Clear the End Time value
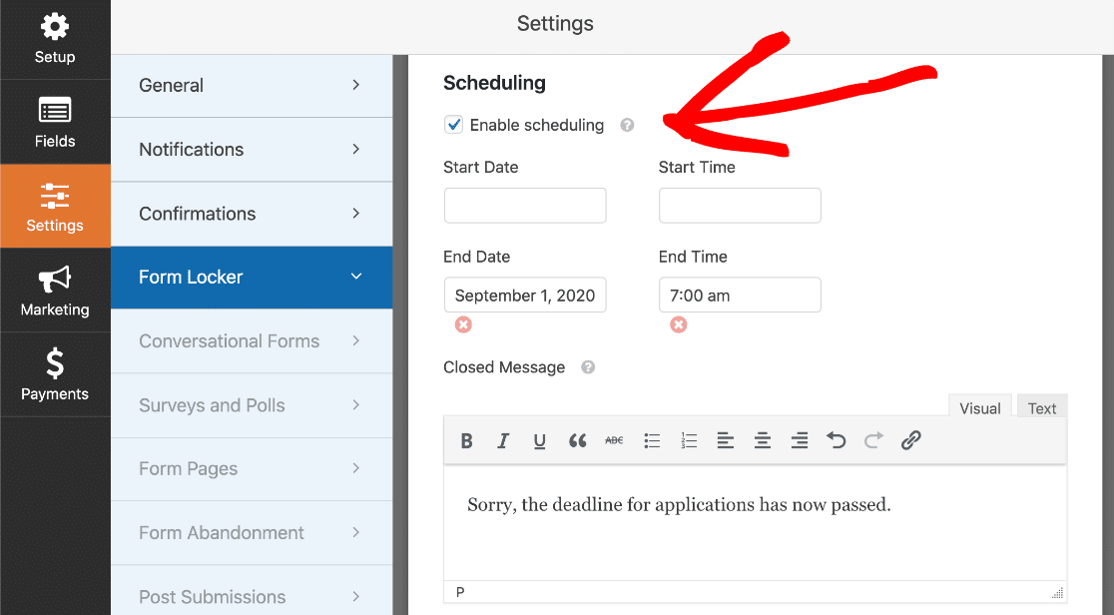The height and width of the screenshot is (615, 1114). [679, 324]
